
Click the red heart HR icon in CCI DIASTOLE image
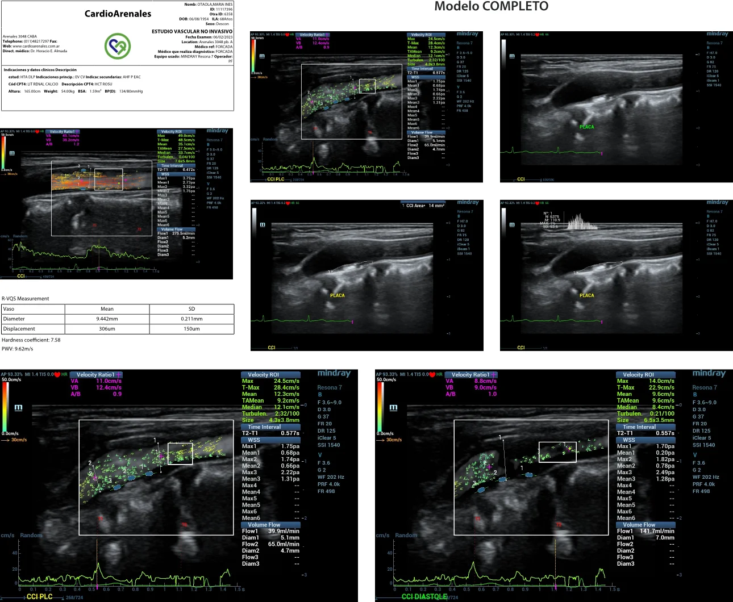(x=432, y=374)
